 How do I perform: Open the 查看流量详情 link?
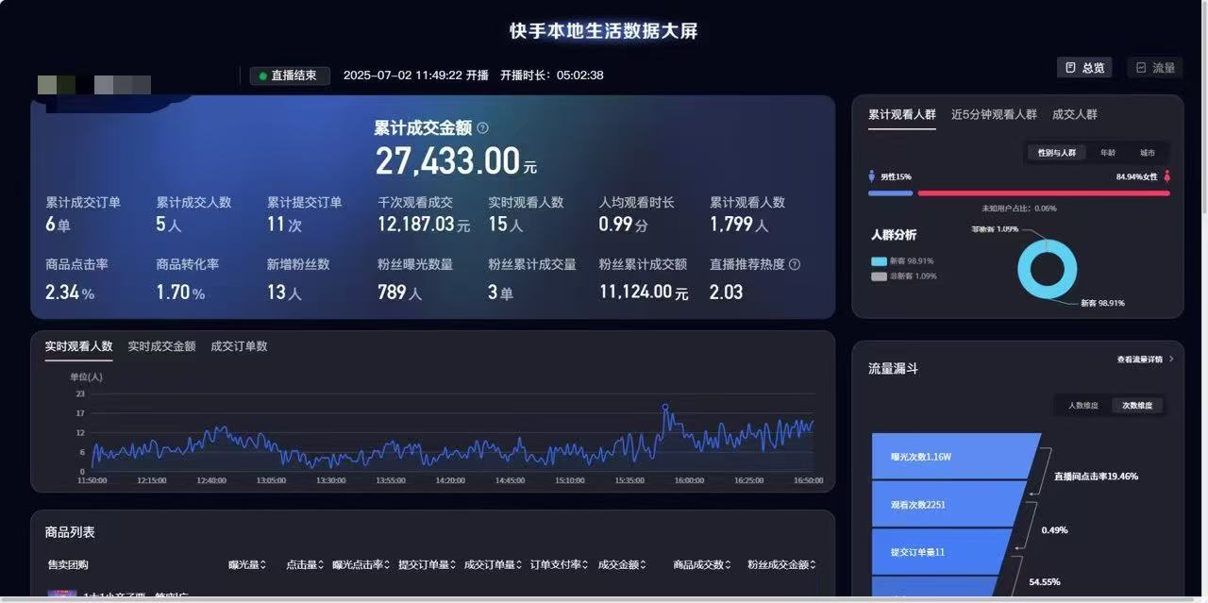(x=1140, y=360)
